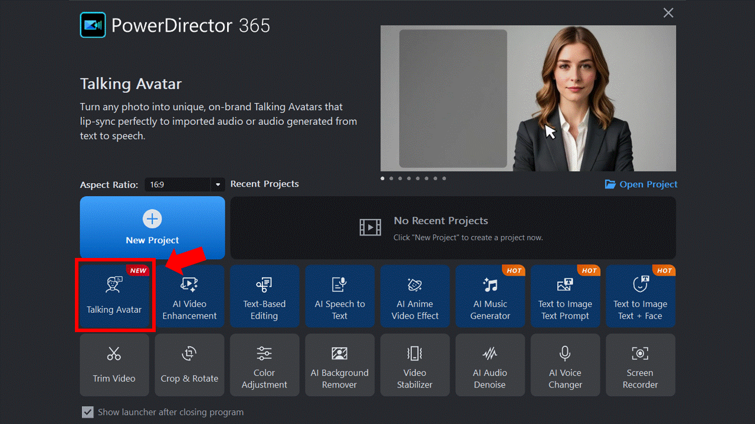Open the Talking Avatar tool

pos(114,295)
